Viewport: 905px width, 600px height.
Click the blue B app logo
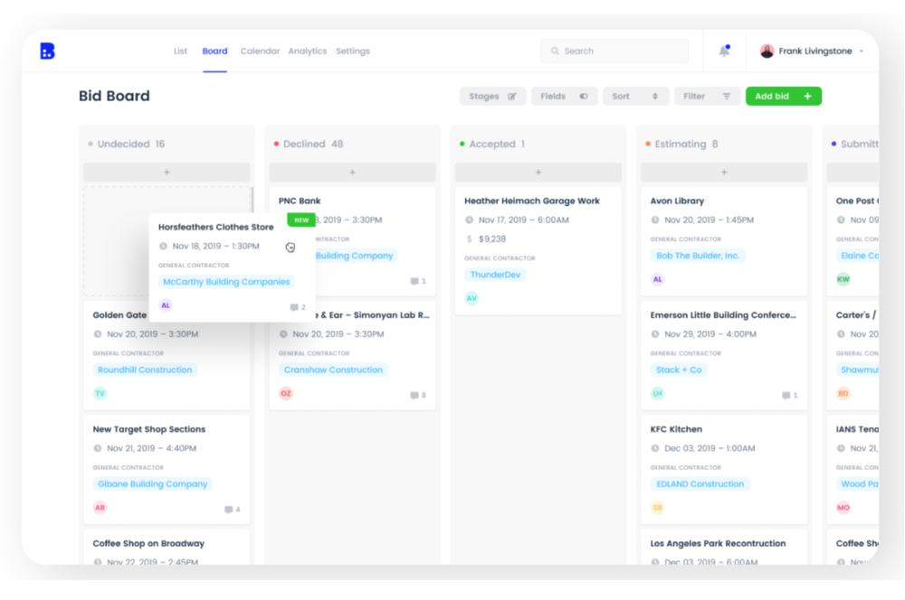click(47, 51)
